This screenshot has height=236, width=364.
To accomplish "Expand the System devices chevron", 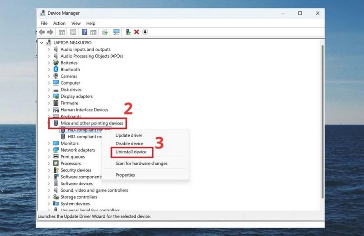I will tap(49, 204).
